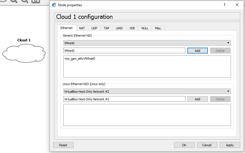Click the Cloud 1 label in workspace

pos(24,40)
